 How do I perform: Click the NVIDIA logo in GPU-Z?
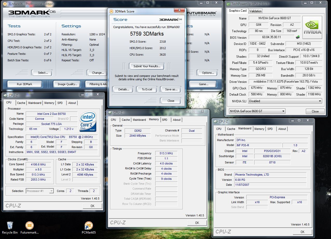click(x=312, y=28)
